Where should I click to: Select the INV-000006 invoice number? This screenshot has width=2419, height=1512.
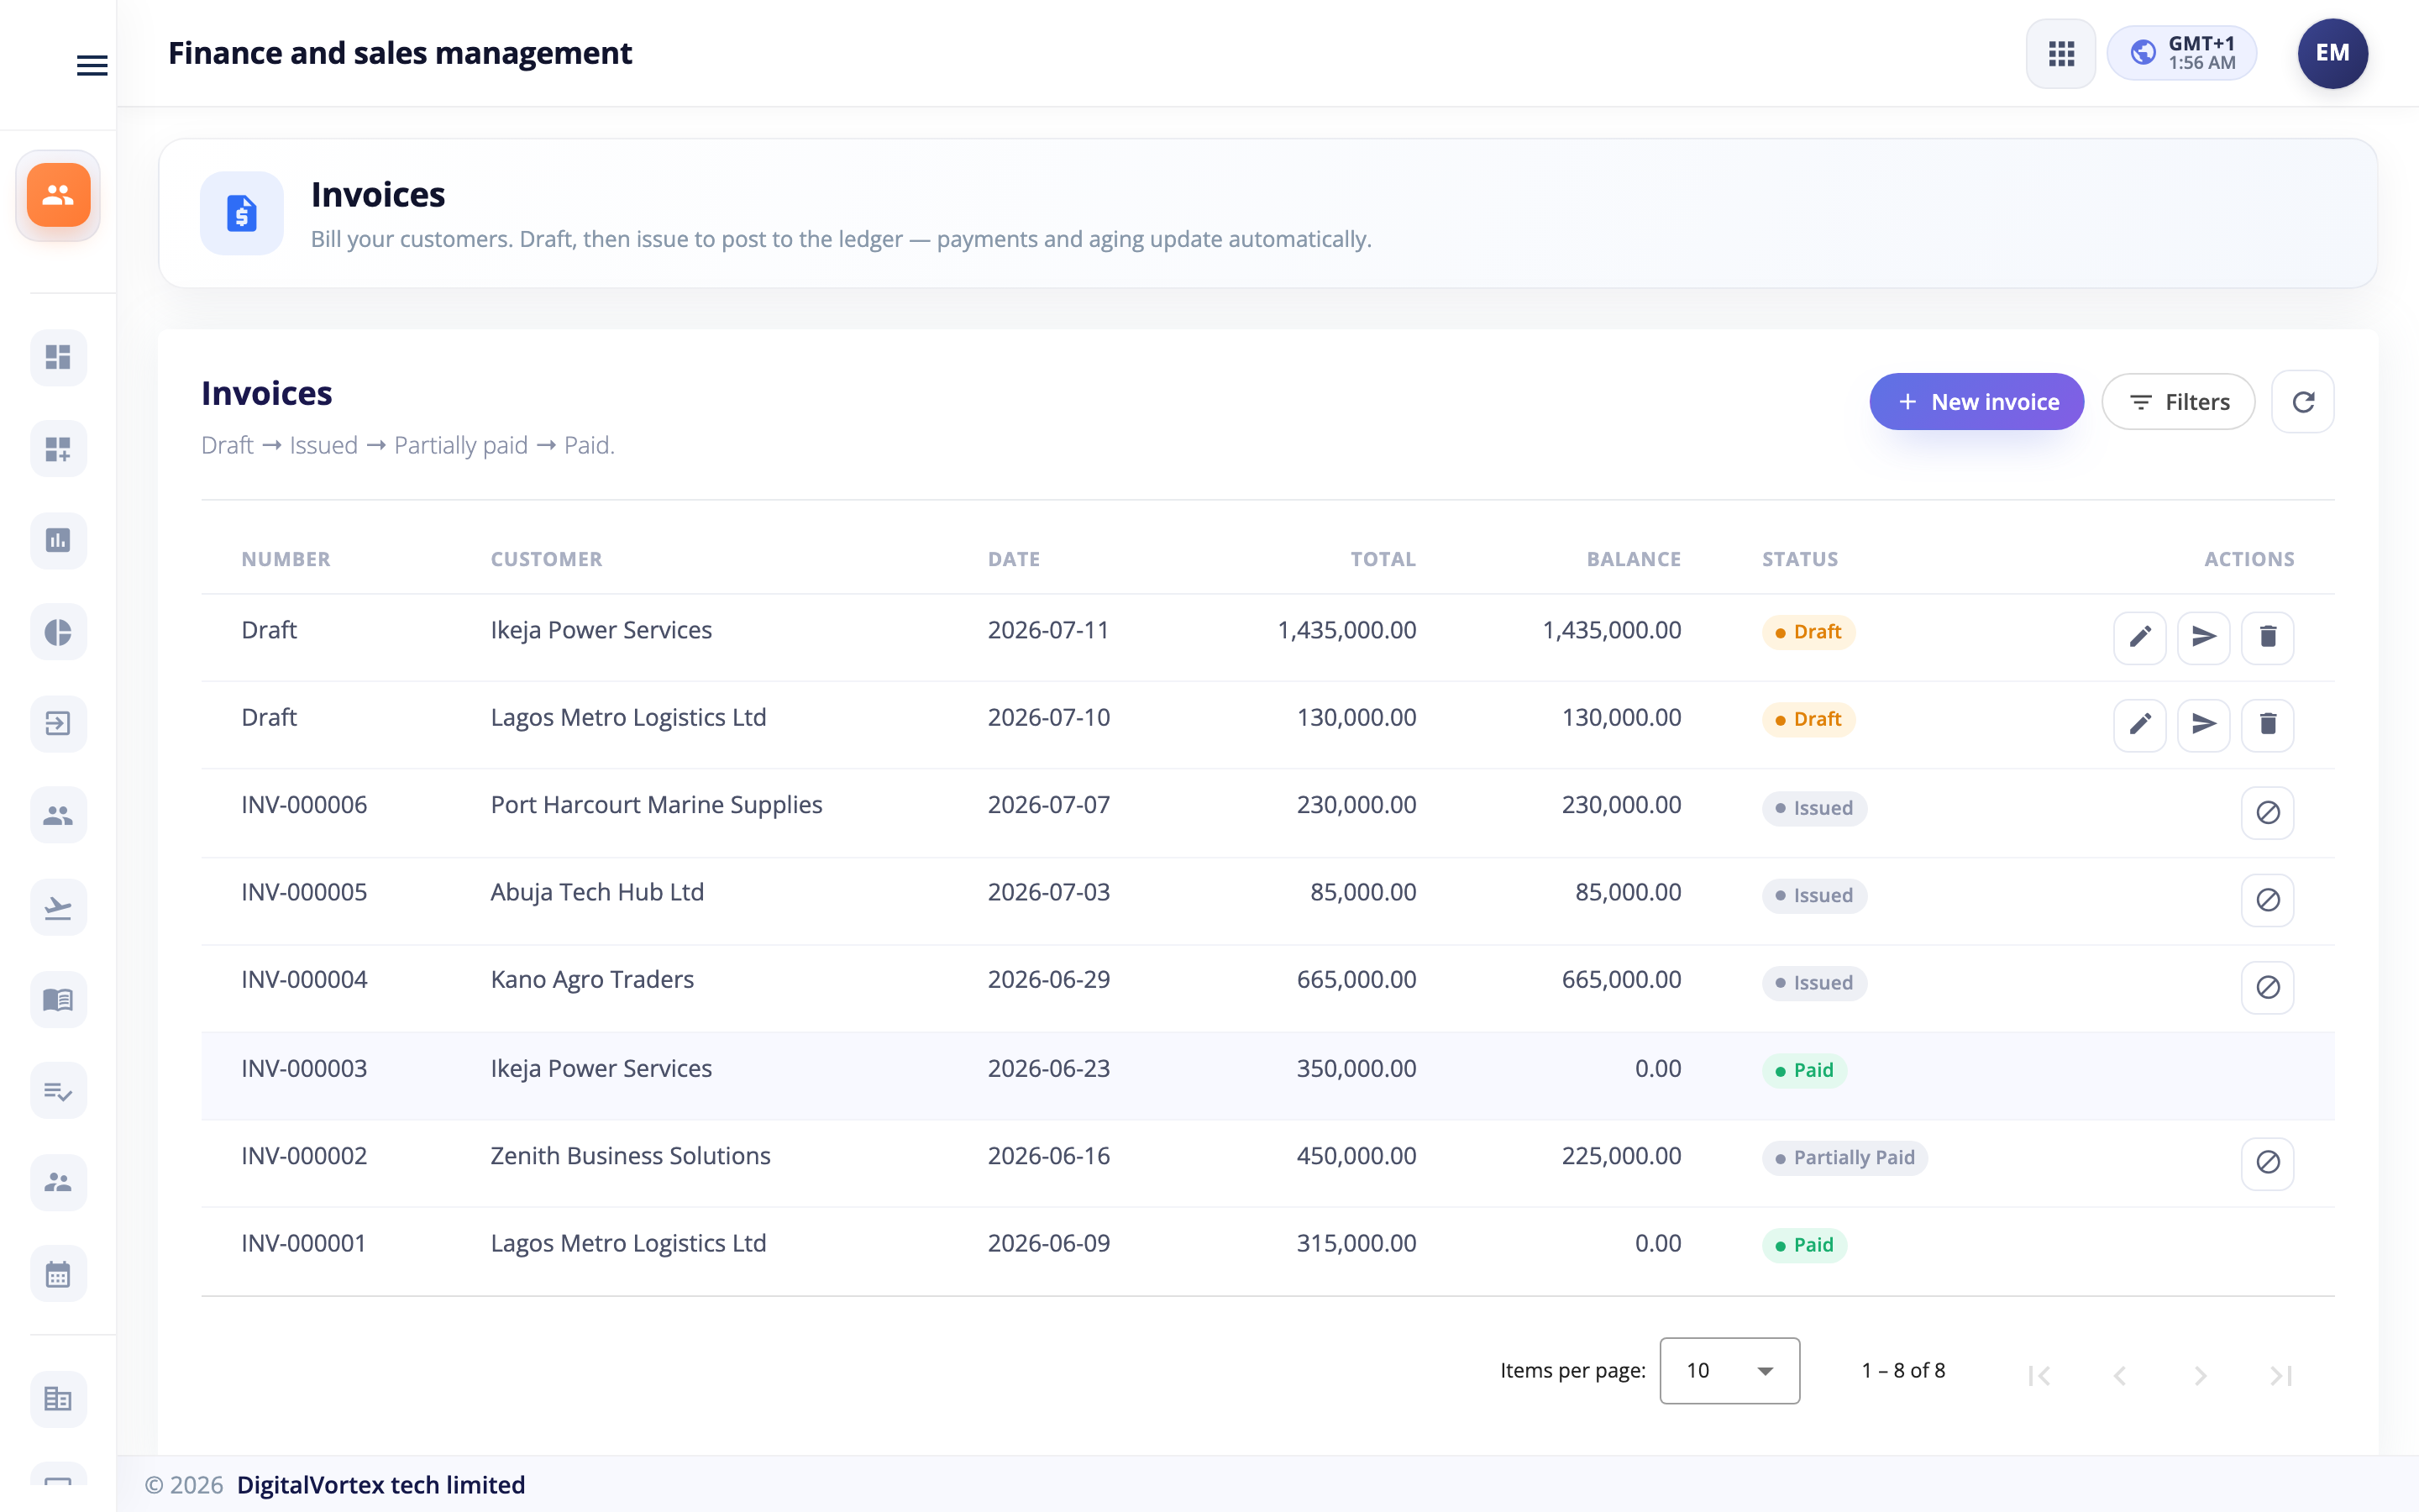click(x=304, y=805)
